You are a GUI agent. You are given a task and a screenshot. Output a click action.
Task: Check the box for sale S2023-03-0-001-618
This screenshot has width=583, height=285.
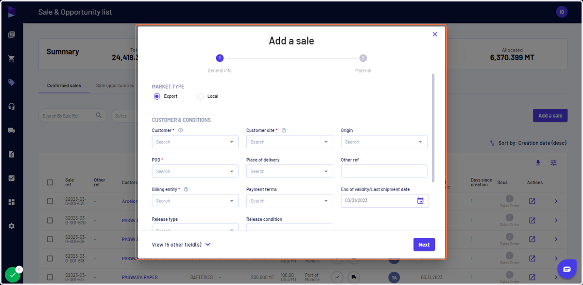point(50,258)
